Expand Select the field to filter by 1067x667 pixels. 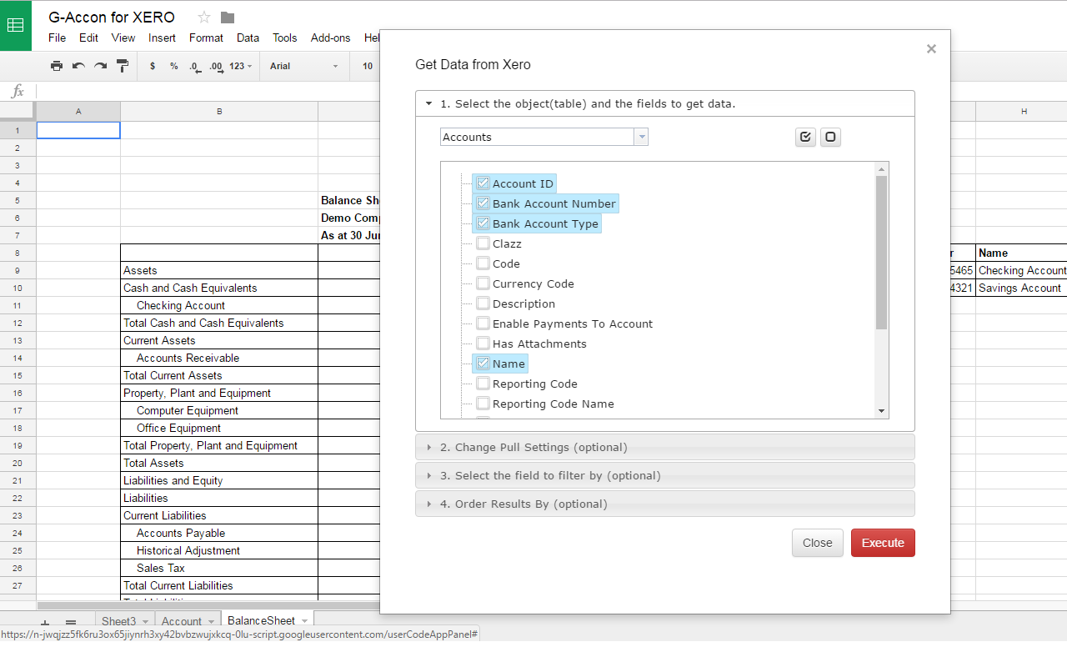point(665,476)
